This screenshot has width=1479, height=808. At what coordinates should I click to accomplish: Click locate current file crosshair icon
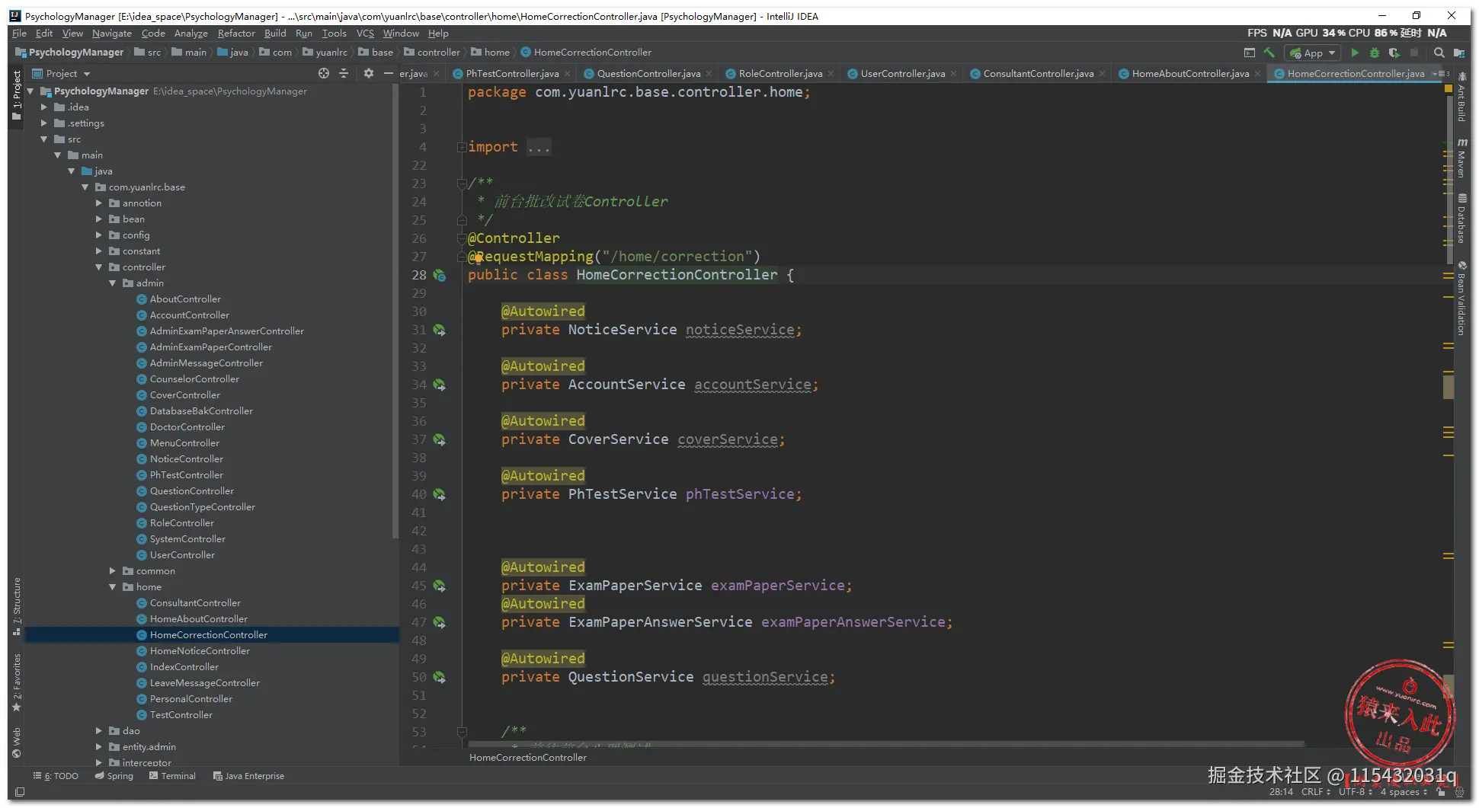coord(324,73)
